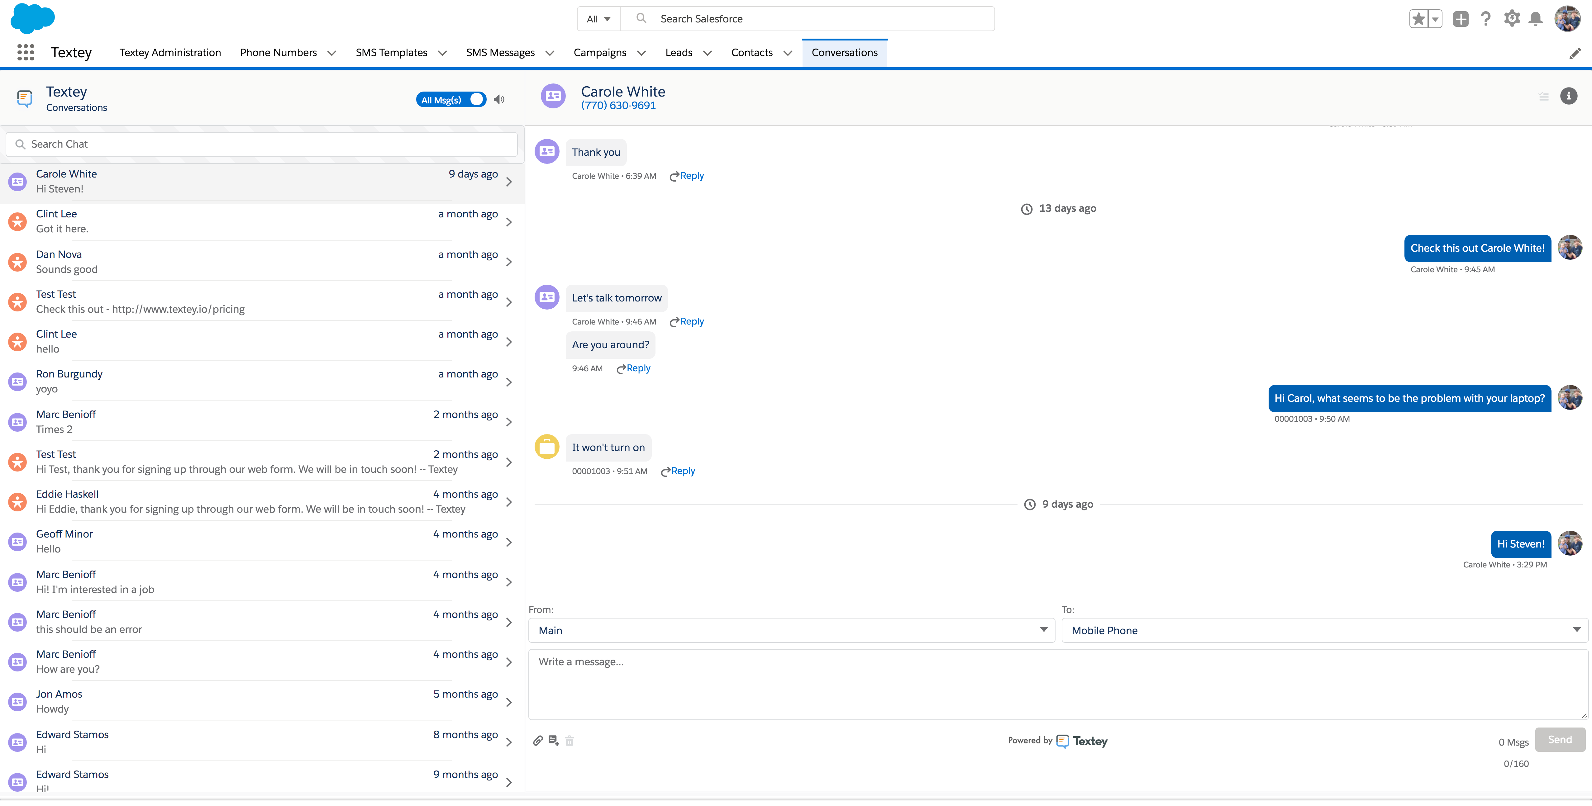The height and width of the screenshot is (806, 1592).
Task: Open the To Mobile Phone dropdown
Action: 1325,630
